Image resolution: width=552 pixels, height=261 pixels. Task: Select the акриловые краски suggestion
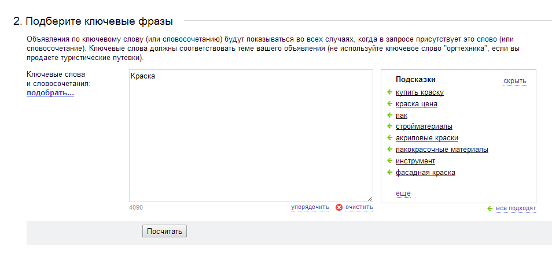pos(427,138)
